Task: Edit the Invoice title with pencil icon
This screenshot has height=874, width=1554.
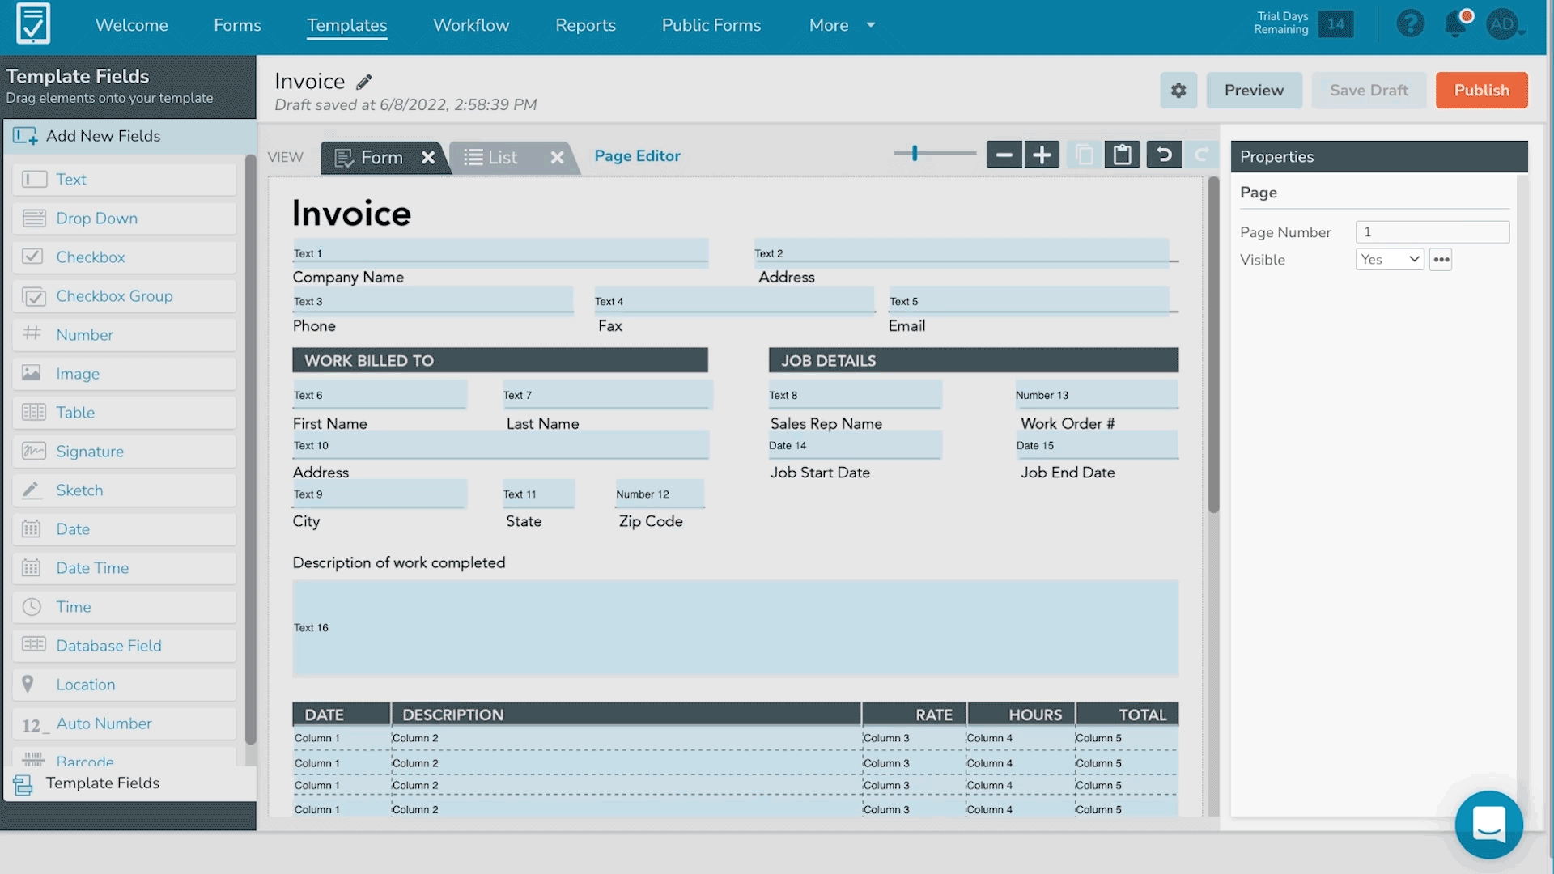Action: click(364, 82)
